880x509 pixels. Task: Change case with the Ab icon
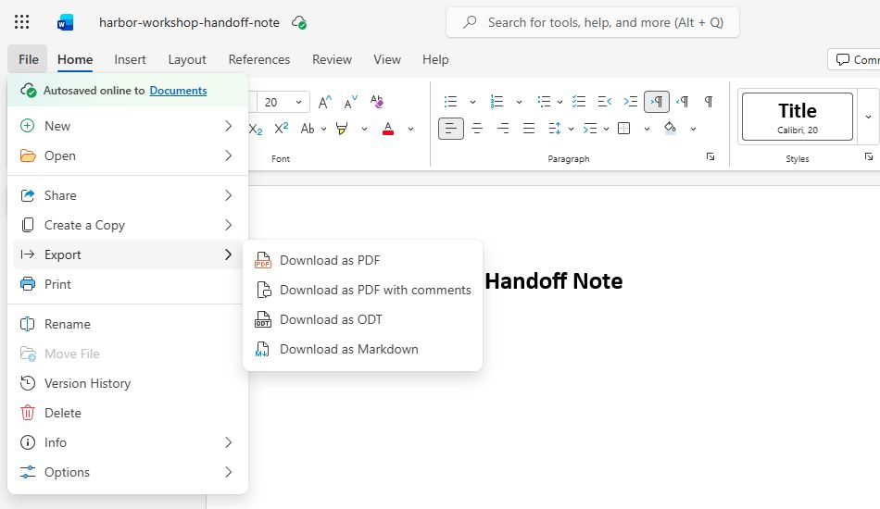pyautogui.click(x=308, y=129)
